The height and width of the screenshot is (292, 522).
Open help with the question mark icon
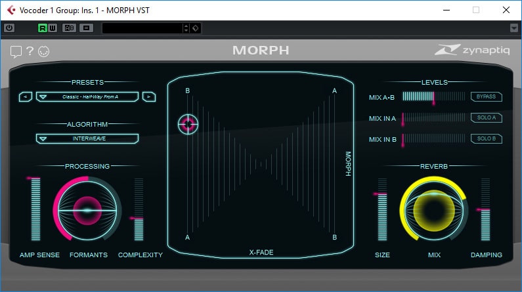30,51
